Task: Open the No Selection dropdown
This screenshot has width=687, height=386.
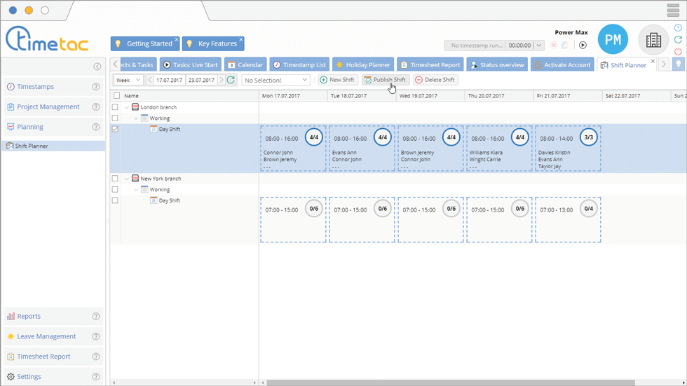Action: pos(276,80)
